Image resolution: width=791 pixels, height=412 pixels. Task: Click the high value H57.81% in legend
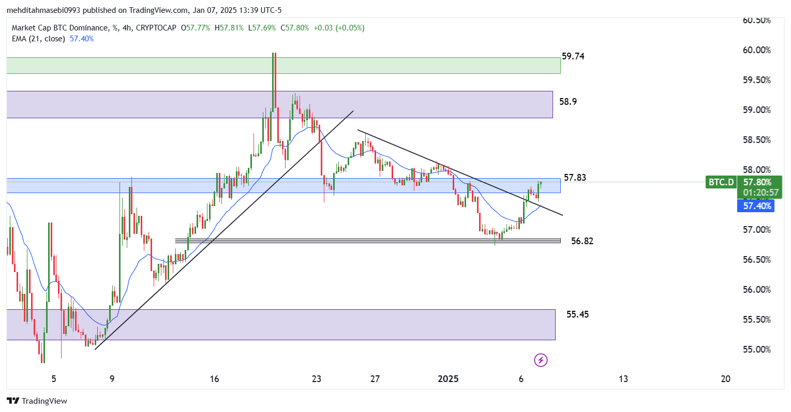[x=229, y=28]
